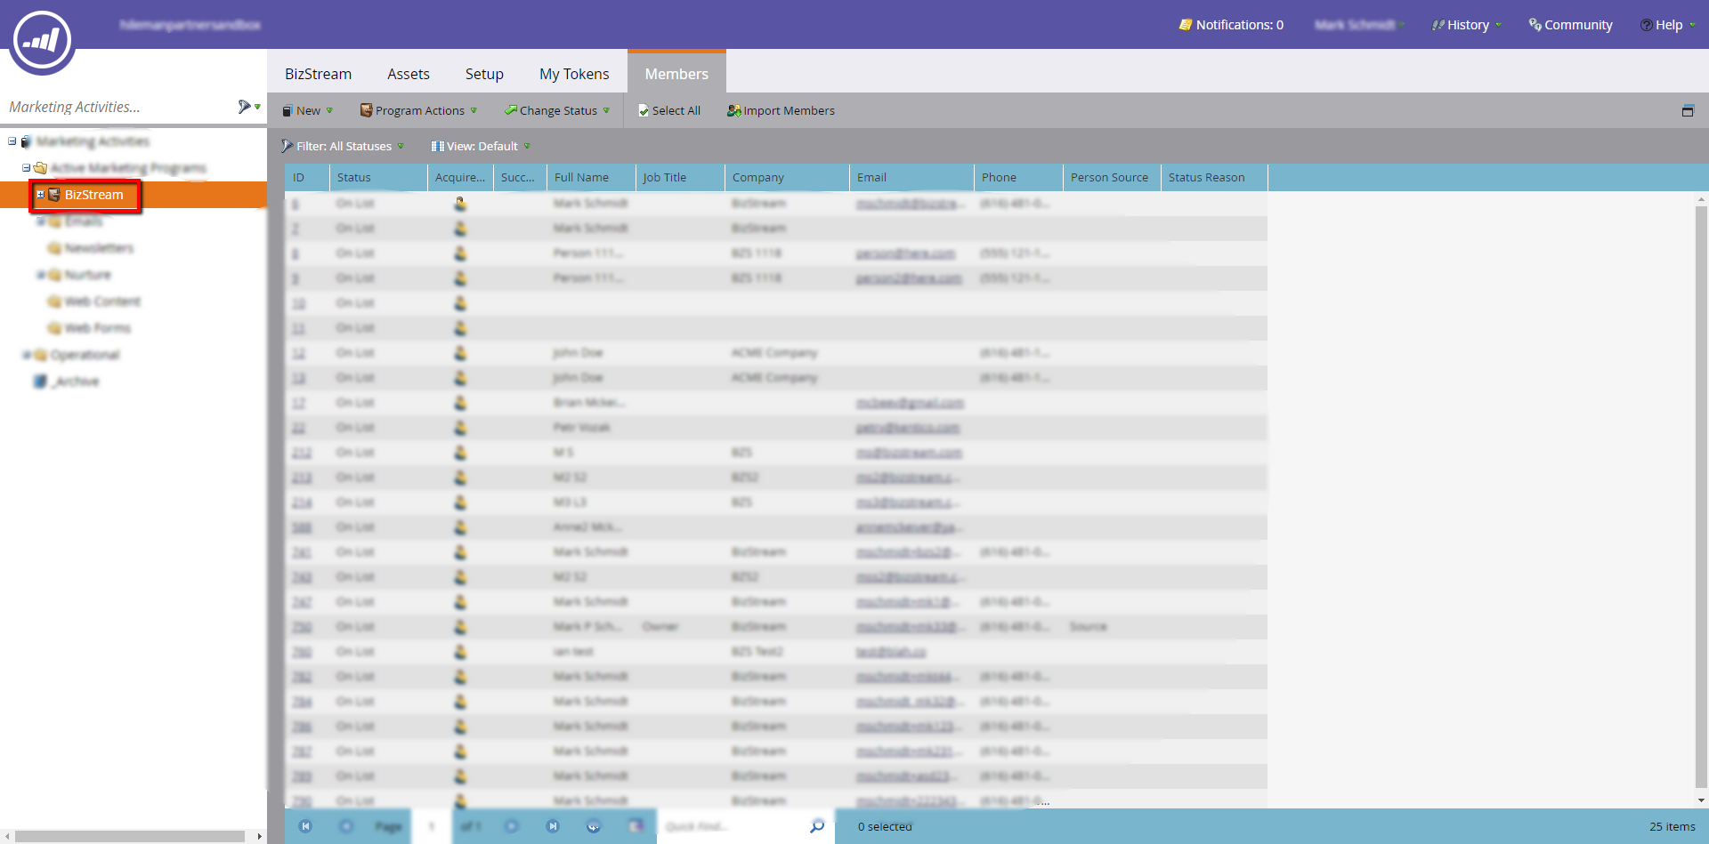1709x844 pixels.
Task: Refresh the members grid
Action: (x=594, y=826)
